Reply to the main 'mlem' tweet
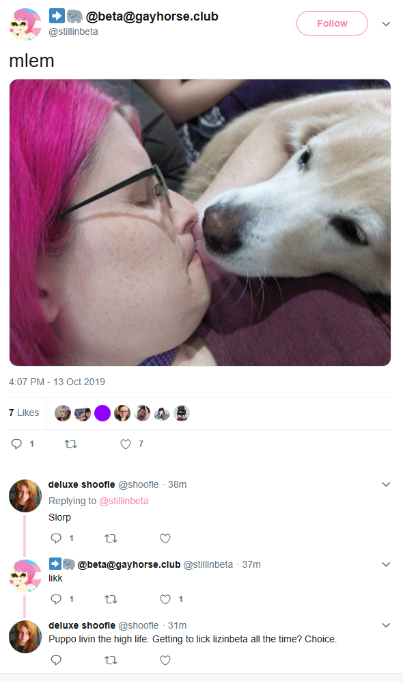The height and width of the screenshot is (682, 403). [16, 444]
